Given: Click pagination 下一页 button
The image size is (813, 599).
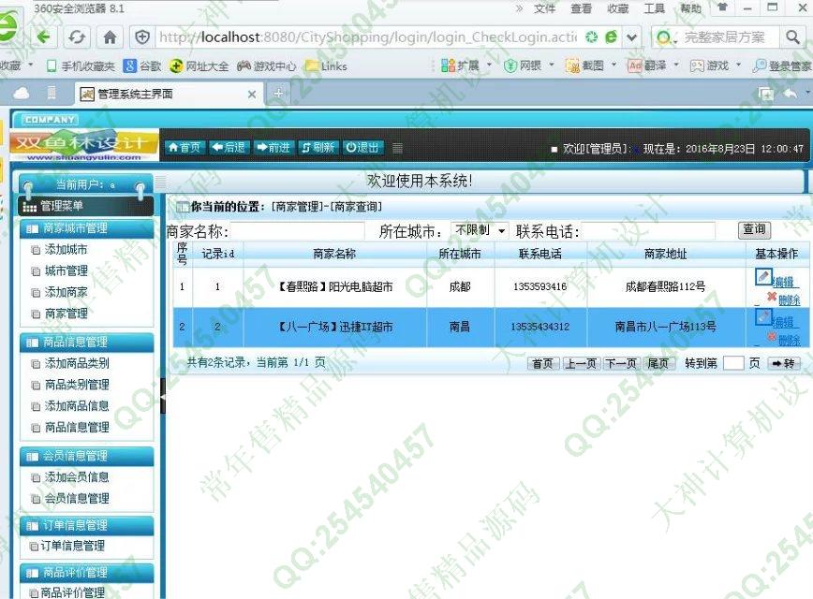Looking at the screenshot, I should point(621,363).
